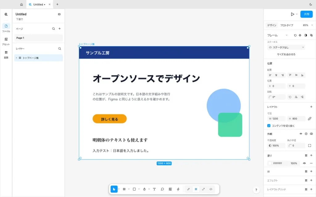Switch to the Design mode frame icon
Viewport: 316px width, 197px height.
(196, 189)
